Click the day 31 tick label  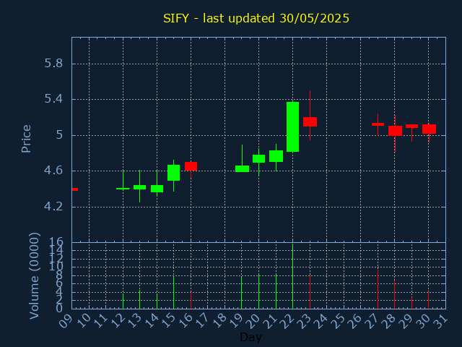[x=440, y=321]
